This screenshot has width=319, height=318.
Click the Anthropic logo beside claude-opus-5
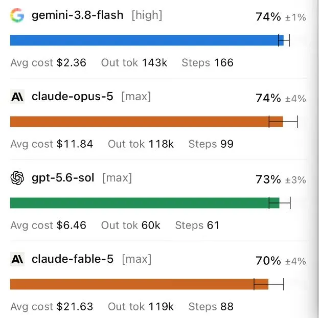coord(17,97)
